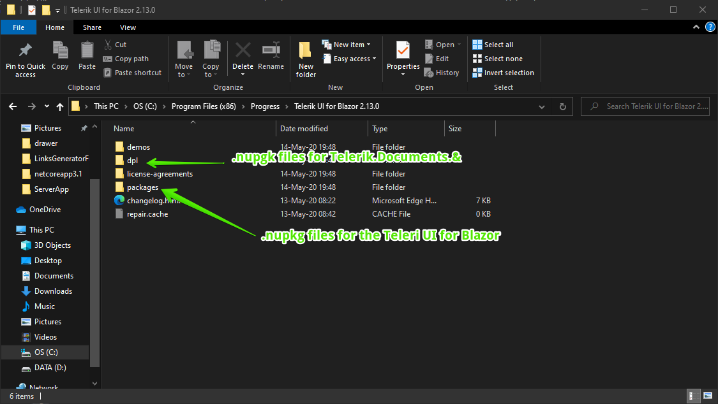Screen dimensions: 718x404
Task: Select the dpl folder
Action: pyautogui.click(x=132, y=161)
